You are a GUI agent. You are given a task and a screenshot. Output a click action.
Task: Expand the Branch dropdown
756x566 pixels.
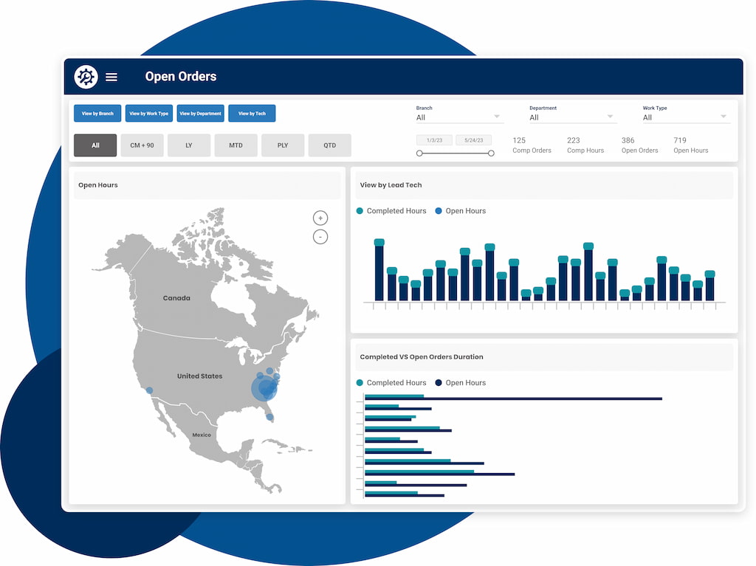pos(458,117)
